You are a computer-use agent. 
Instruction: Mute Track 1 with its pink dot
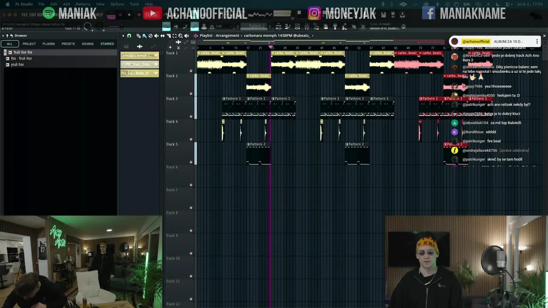(191, 71)
